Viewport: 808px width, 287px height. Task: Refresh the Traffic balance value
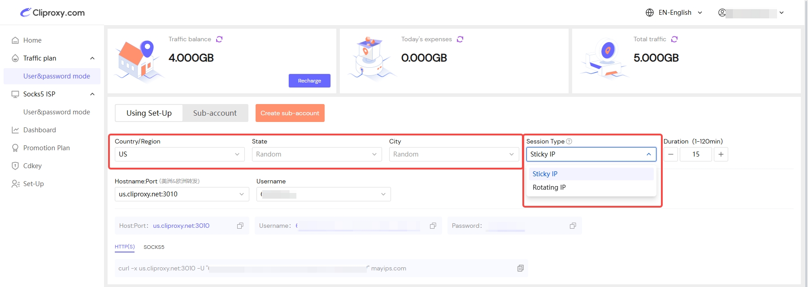219,39
